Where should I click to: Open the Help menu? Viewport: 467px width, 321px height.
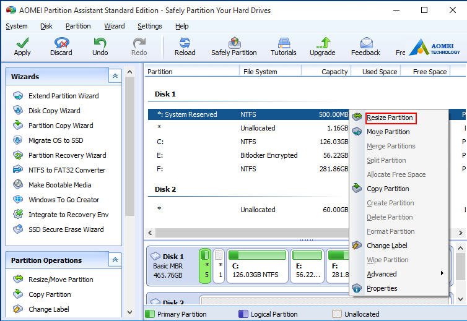[x=181, y=26]
